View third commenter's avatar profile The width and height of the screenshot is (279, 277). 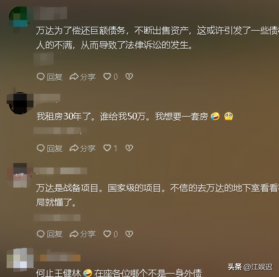tap(20, 175)
